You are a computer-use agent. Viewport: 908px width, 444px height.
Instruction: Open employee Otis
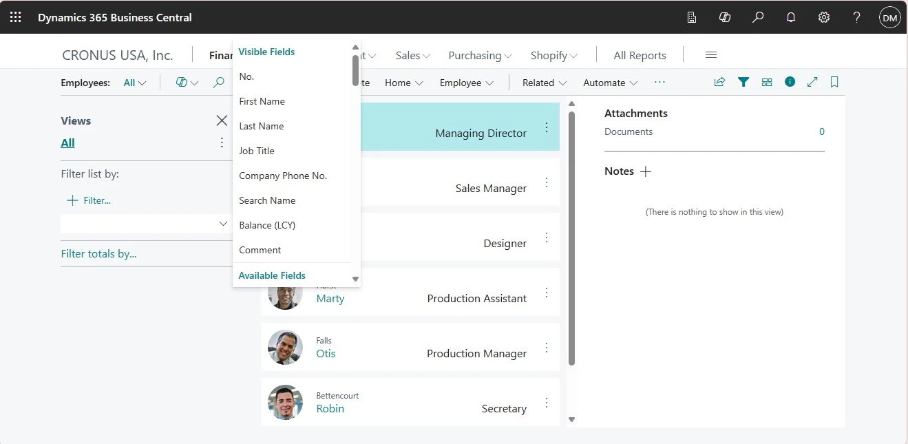(326, 353)
